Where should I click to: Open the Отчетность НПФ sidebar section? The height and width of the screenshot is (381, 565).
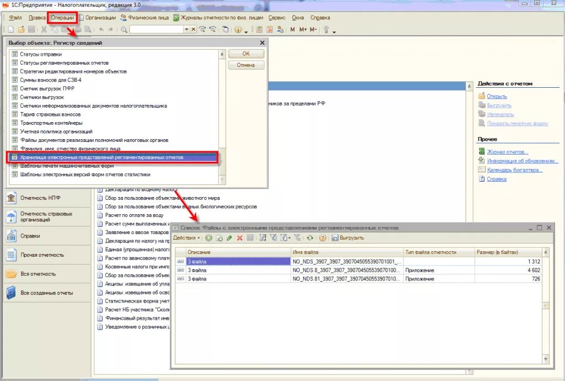(47, 198)
